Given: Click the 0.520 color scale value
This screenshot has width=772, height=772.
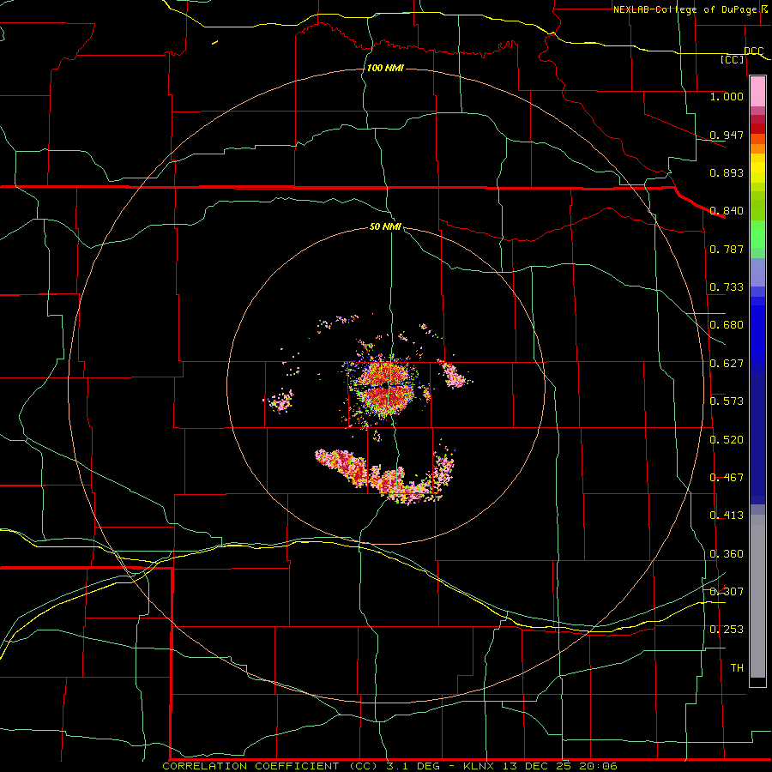Looking at the screenshot, I should tap(727, 440).
